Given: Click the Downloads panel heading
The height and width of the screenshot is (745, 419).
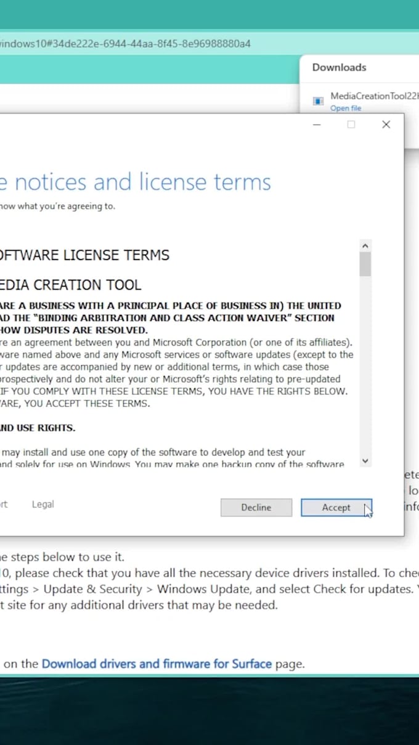Looking at the screenshot, I should coord(340,67).
